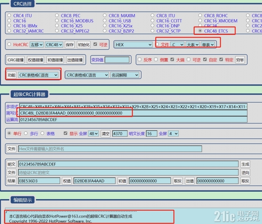Viewport: 262px width, 224px height.
Task: Select the 表格 radio button
Action: 42,133
